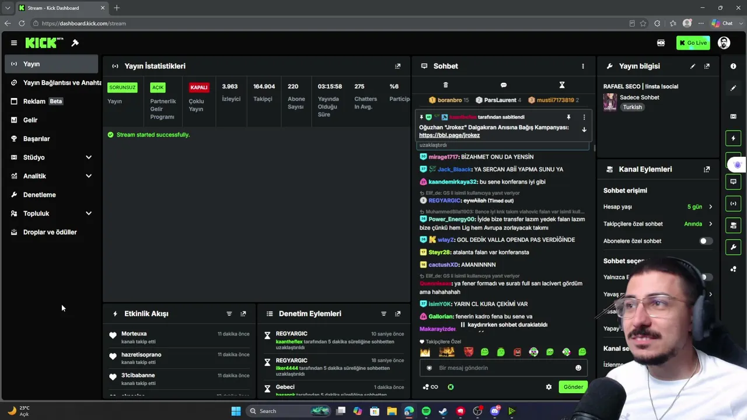Click the lightning bolt icon in right sidebar
Viewport: 747px width, 420px height.
click(x=734, y=138)
